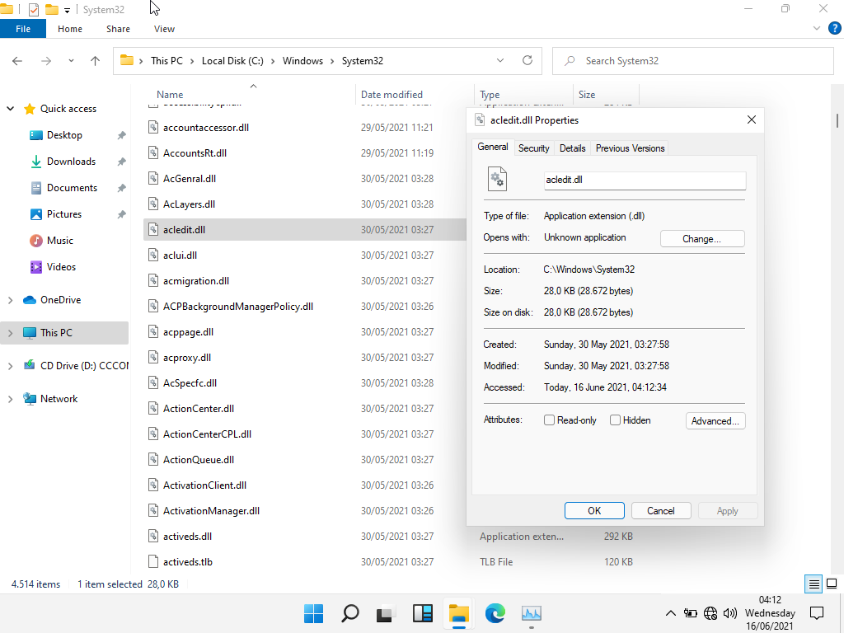Confirm the Properties dialog with OK
Viewport: 844px width, 633px height.
594,511
